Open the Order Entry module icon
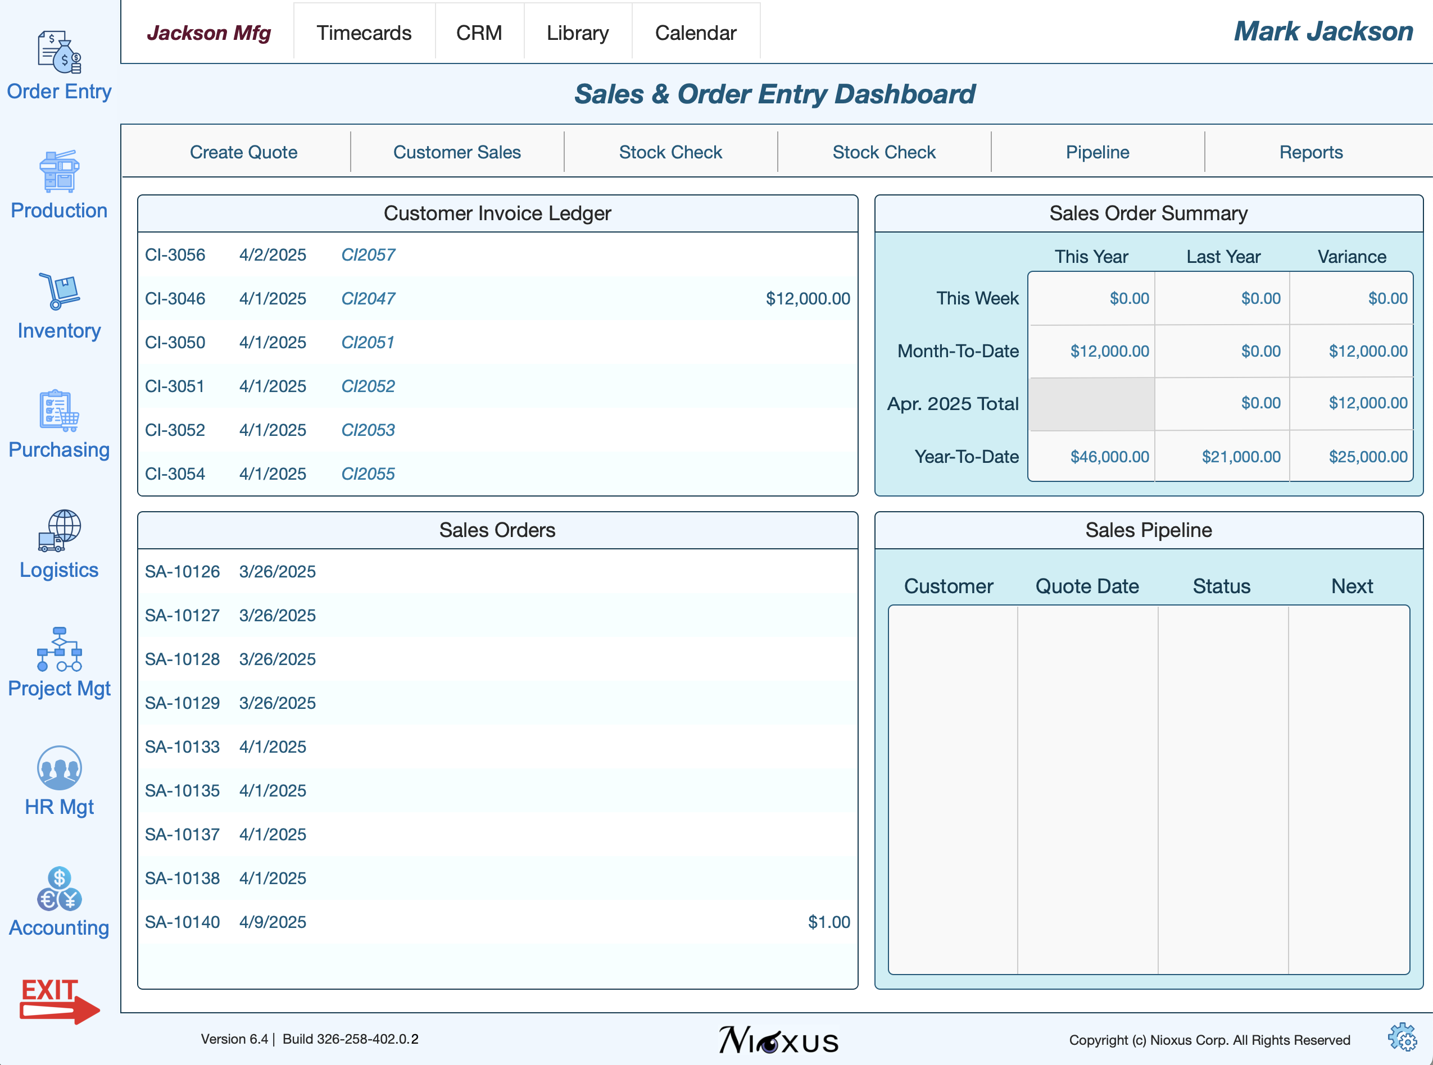1433x1065 pixels. [x=58, y=53]
